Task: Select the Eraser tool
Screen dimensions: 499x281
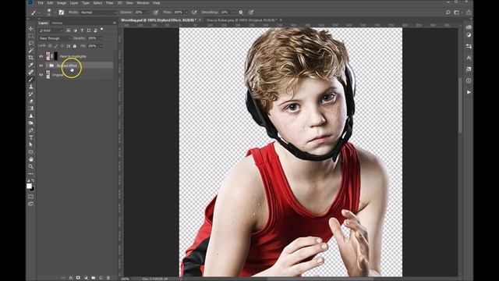Action: [31, 101]
